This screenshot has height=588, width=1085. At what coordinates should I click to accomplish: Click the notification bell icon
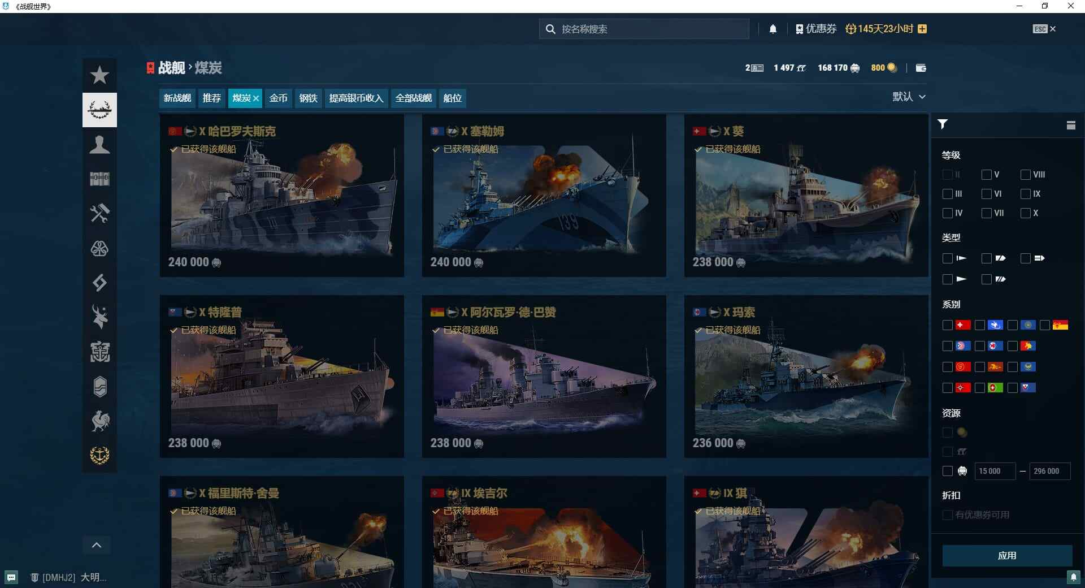773,28
